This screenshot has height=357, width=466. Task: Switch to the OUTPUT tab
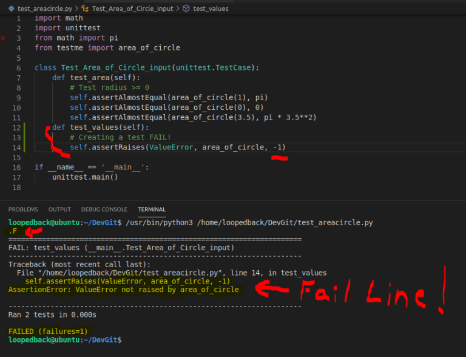[59, 209]
